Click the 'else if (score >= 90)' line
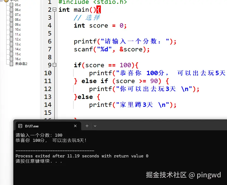 pyautogui.click(x=122, y=81)
